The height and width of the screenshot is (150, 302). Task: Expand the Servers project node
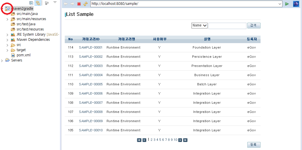(x=2, y=60)
